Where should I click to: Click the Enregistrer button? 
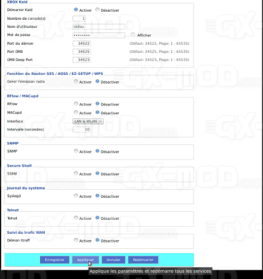tap(54, 260)
